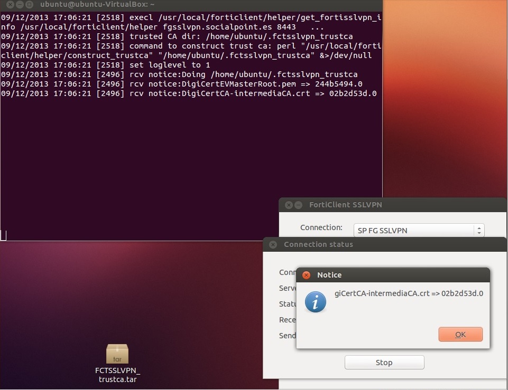Image resolution: width=508 pixels, height=390 pixels.
Task: Click terminal line 'rcv notice:Doing /home/ubuntu'
Action: coord(179,74)
